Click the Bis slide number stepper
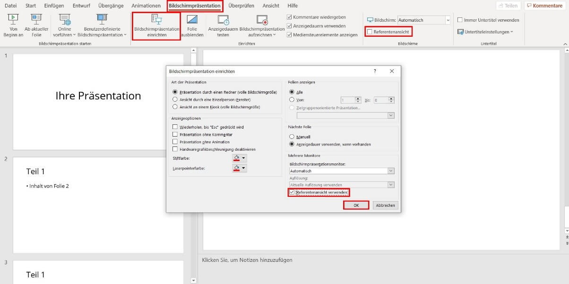 pyautogui.click(x=390, y=100)
